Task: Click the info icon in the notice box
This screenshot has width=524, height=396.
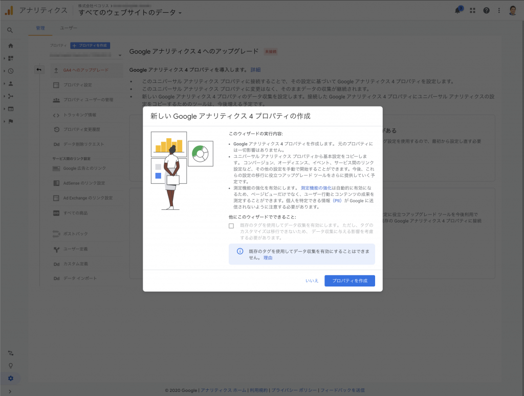Action: (x=240, y=251)
